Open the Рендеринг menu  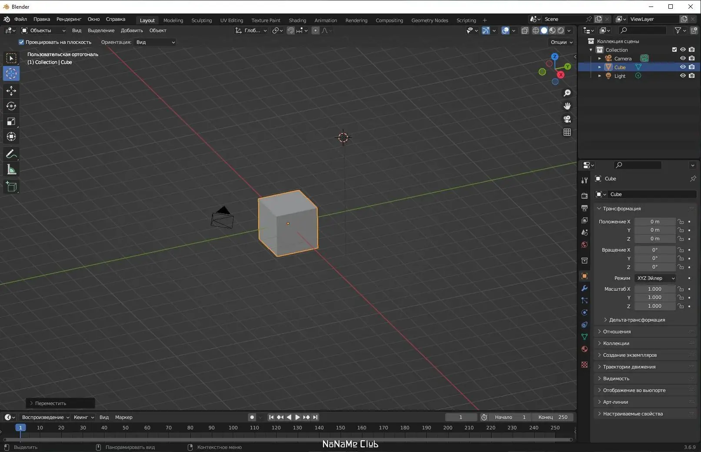(x=69, y=19)
